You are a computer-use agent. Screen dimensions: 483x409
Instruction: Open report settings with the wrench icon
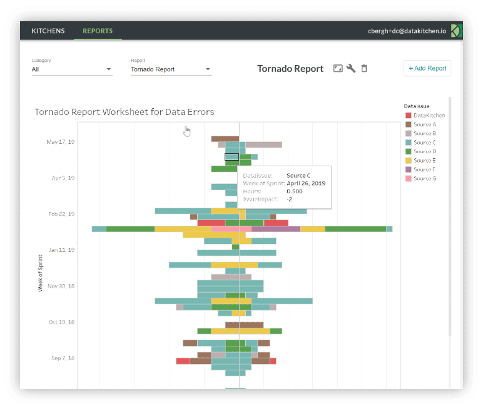click(x=351, y=69)
